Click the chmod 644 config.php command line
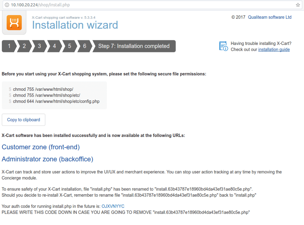This screenshot has width=304, height=225. pos(56,101)
